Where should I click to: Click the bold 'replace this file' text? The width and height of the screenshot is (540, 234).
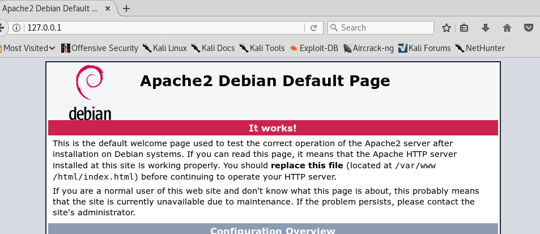[x=307, y=165]
